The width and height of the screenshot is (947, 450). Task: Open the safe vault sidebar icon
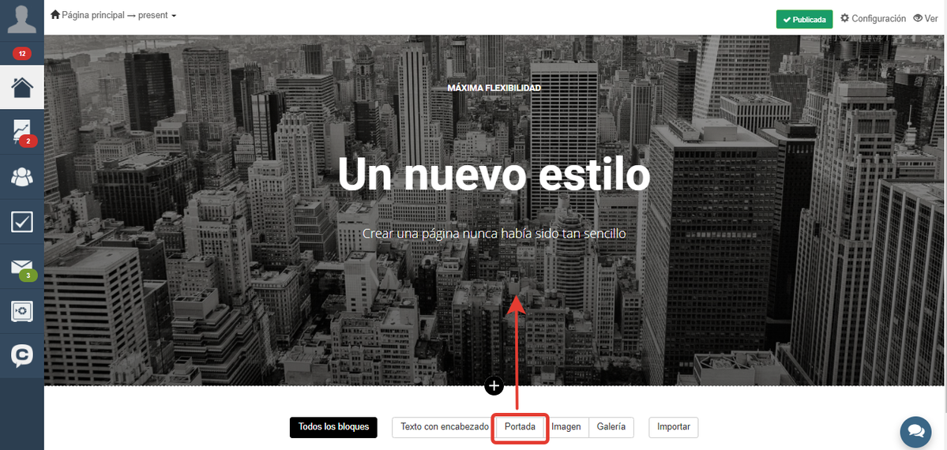tap(22, 311)
